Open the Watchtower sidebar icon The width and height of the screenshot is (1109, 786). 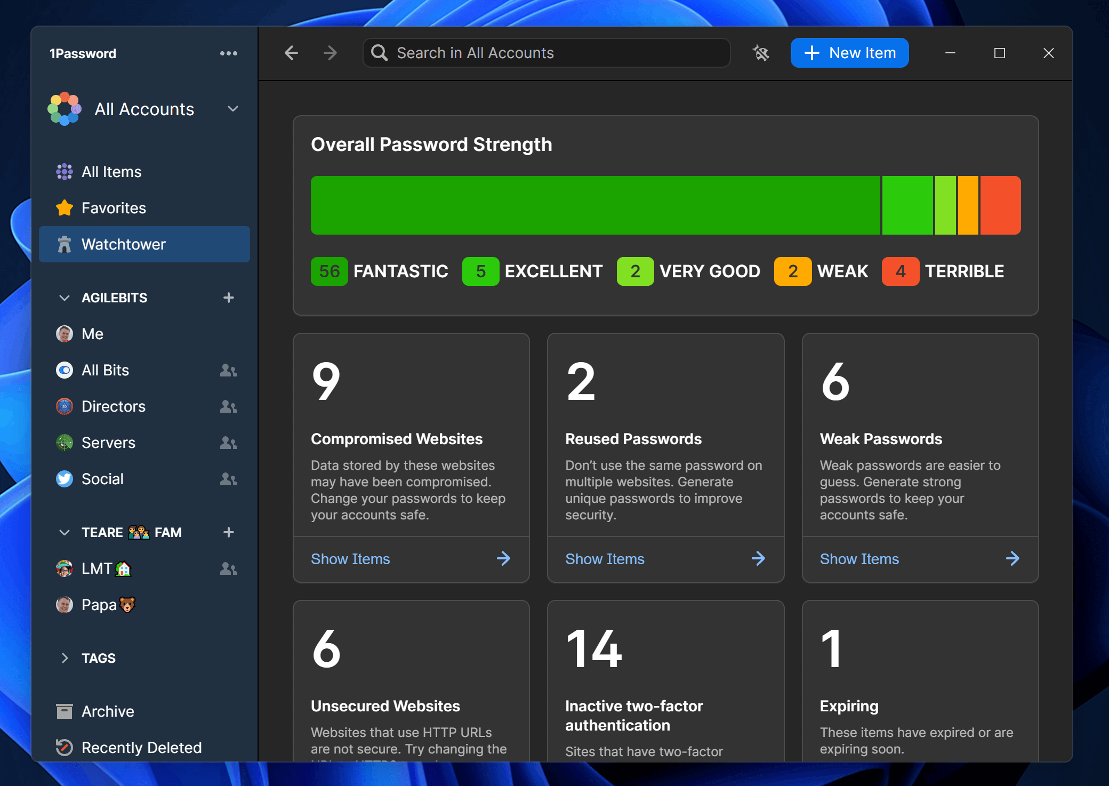click(64, 244)
